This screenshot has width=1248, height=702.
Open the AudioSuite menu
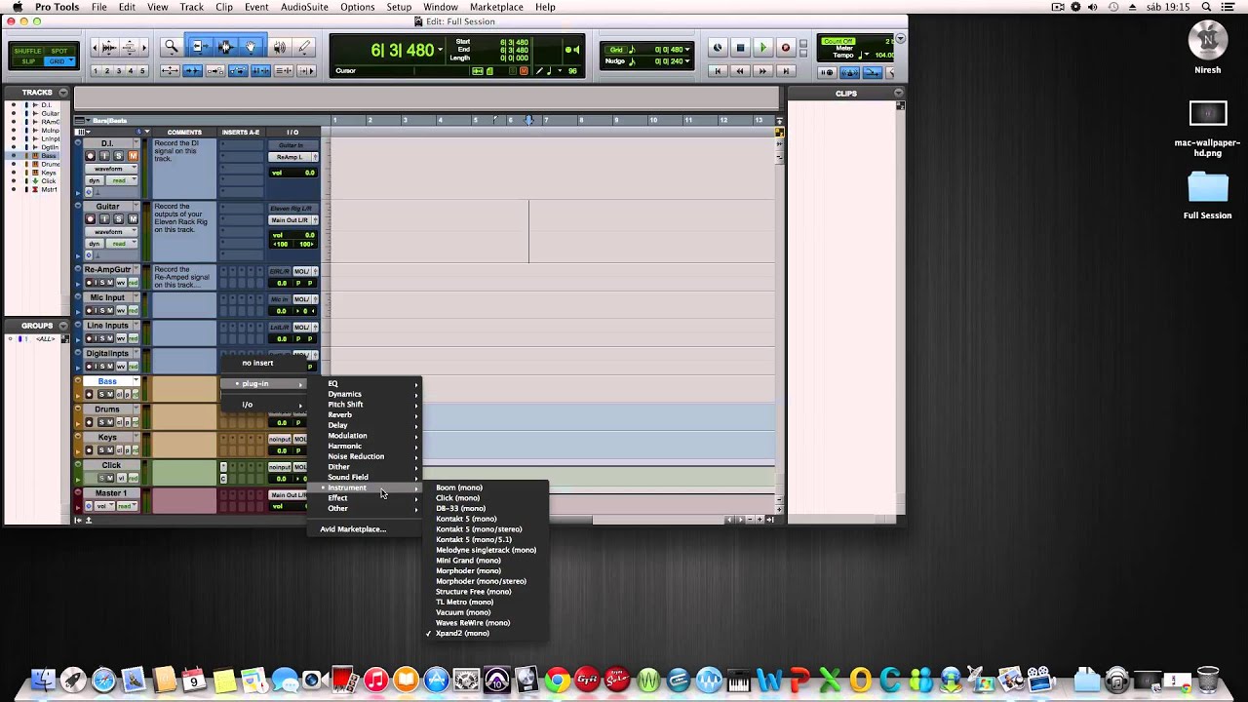click(304, 7)
